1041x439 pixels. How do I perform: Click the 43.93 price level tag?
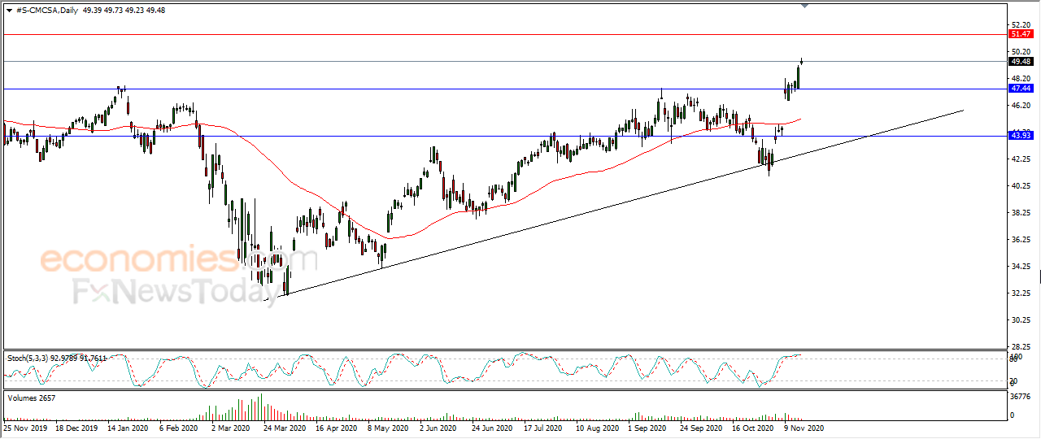tap(1020, 135)
